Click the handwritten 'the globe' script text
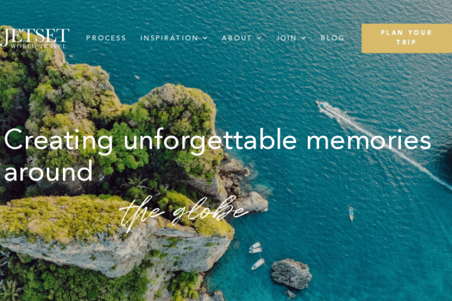Image resolution: width=452 pixels, height=301 pixels. pos(184,212)
